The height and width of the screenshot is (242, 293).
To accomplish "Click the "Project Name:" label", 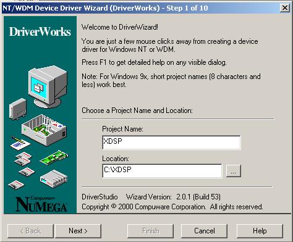I will point(122,129).
